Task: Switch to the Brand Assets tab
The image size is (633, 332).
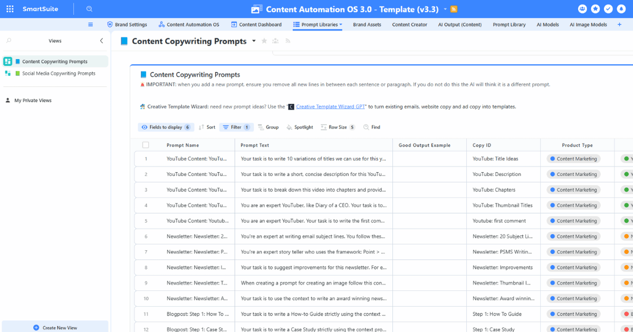Action: pos(367,24)
